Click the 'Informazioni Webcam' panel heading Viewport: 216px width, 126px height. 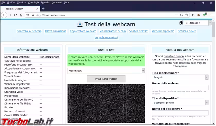point(32,50)
